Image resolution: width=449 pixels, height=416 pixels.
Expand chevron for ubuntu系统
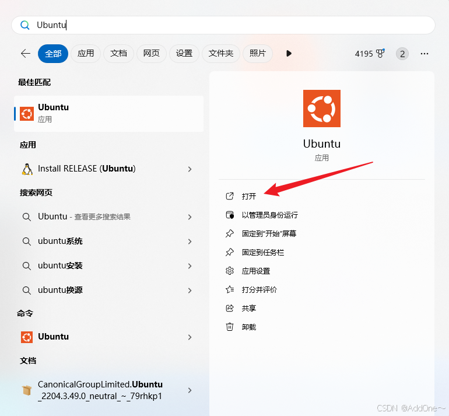pyautogui.click(x=190, y=242)
